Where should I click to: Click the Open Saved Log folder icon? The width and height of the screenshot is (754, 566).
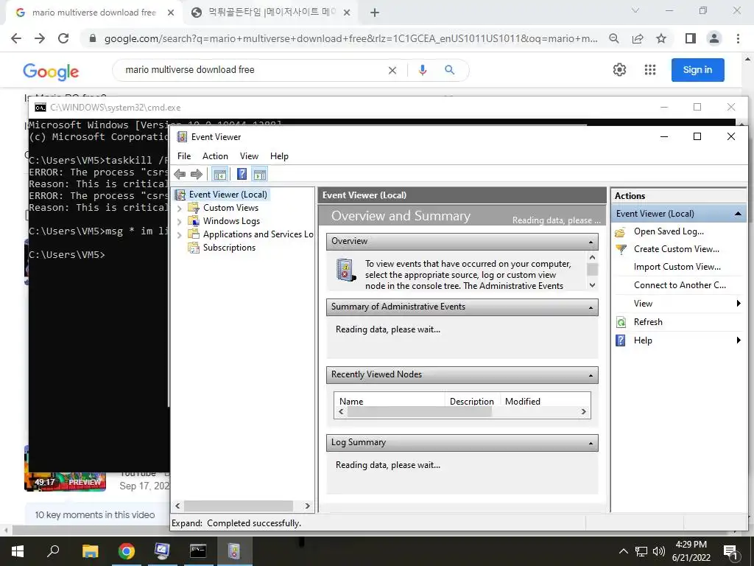pyautogui.click(x=621, y=232)
